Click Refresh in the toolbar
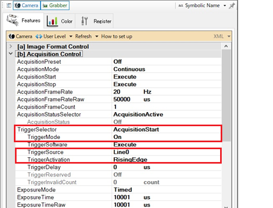 coord(83,36)
